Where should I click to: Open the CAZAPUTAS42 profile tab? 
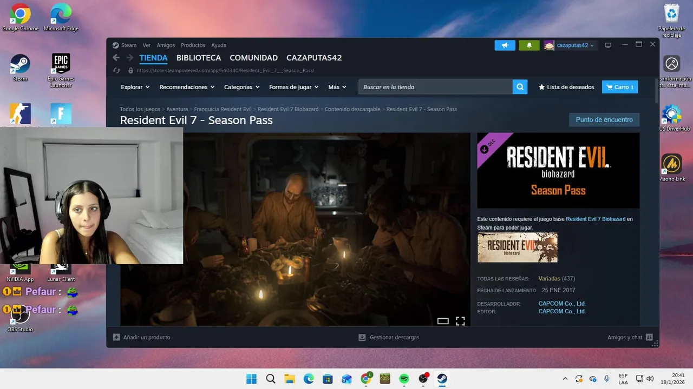click(314, 58)
